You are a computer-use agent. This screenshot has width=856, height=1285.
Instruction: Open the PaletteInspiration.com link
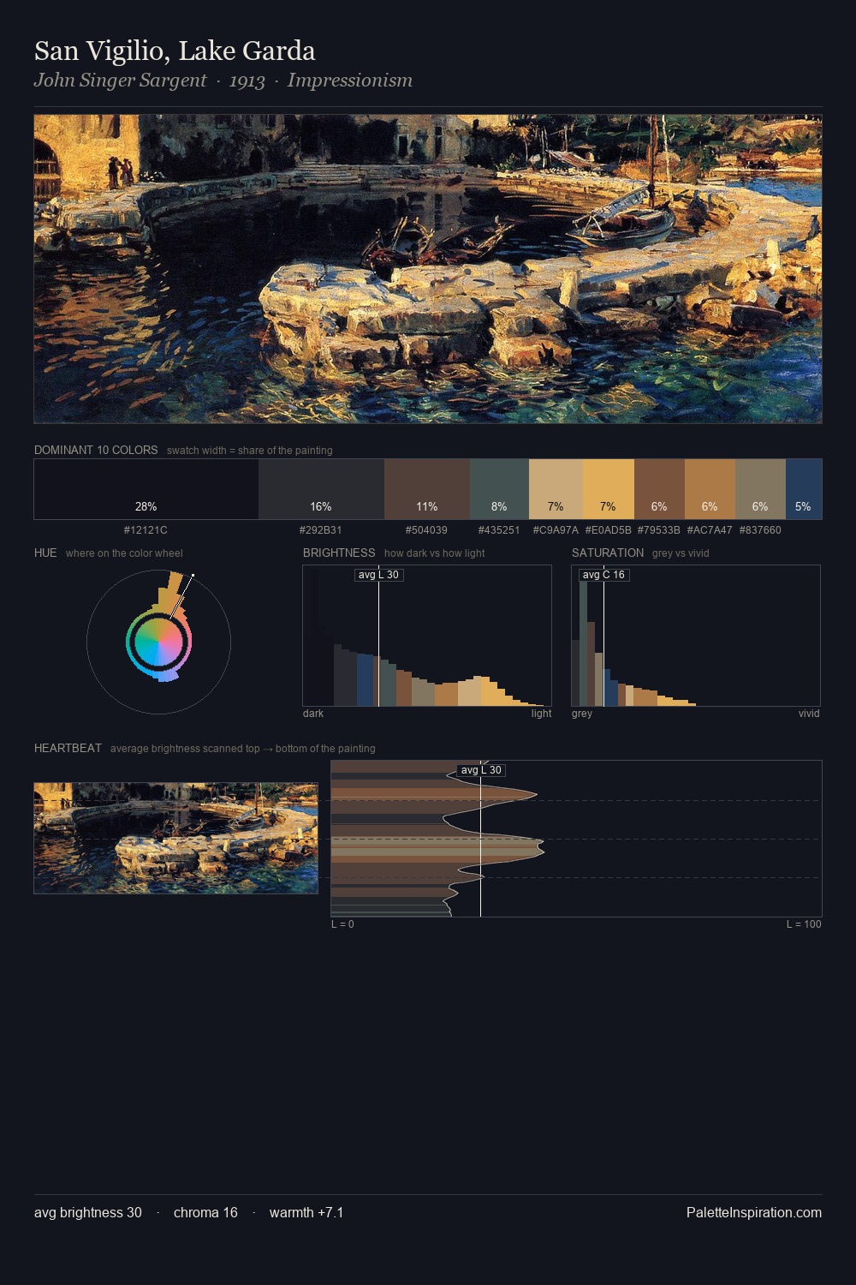pyautogui.click(x=754, y=1212)
